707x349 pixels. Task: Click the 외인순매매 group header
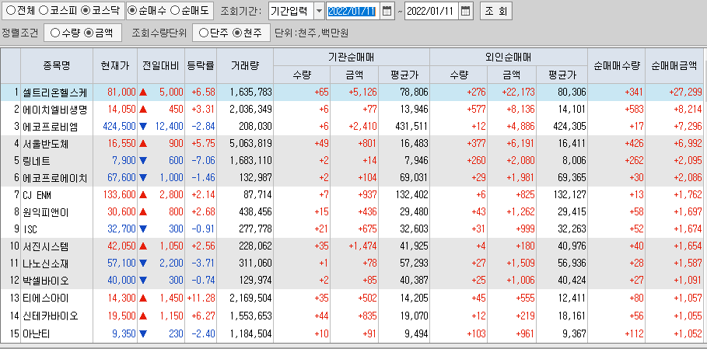tap(508, 58)
